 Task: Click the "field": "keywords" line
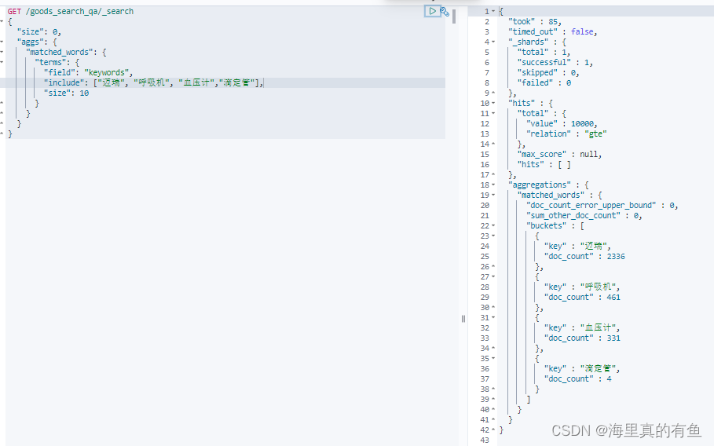[x=88, y=73]
